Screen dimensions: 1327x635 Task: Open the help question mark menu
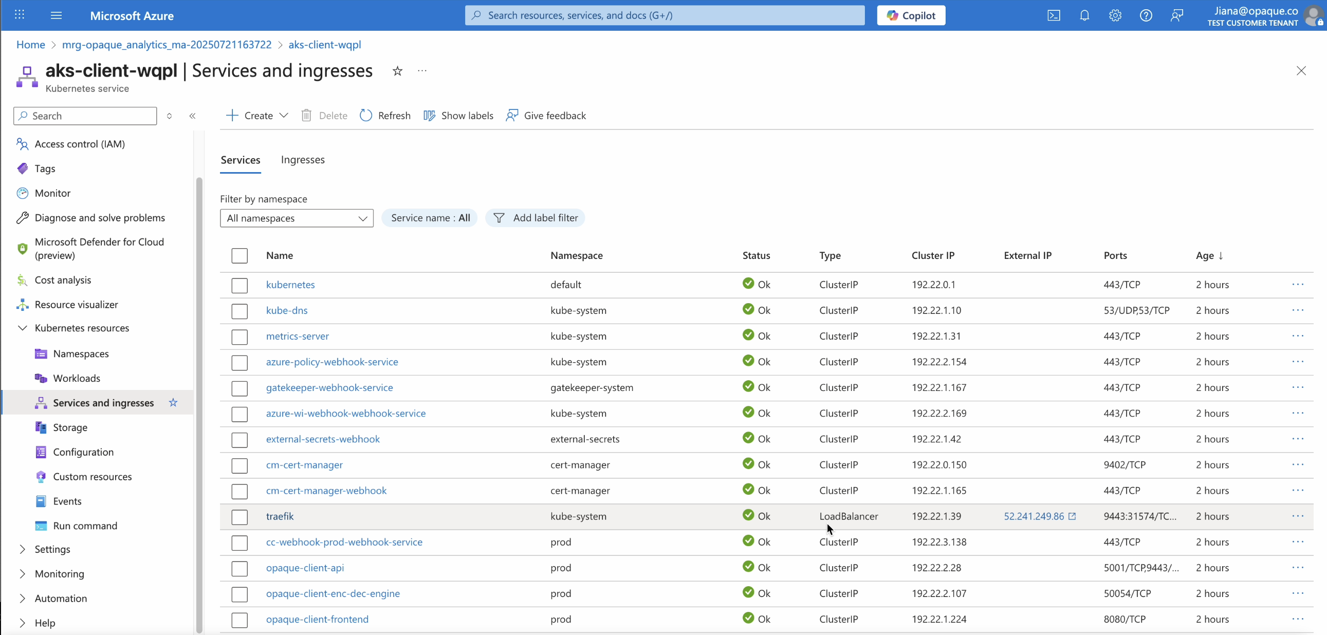(x=1146, y=15)
